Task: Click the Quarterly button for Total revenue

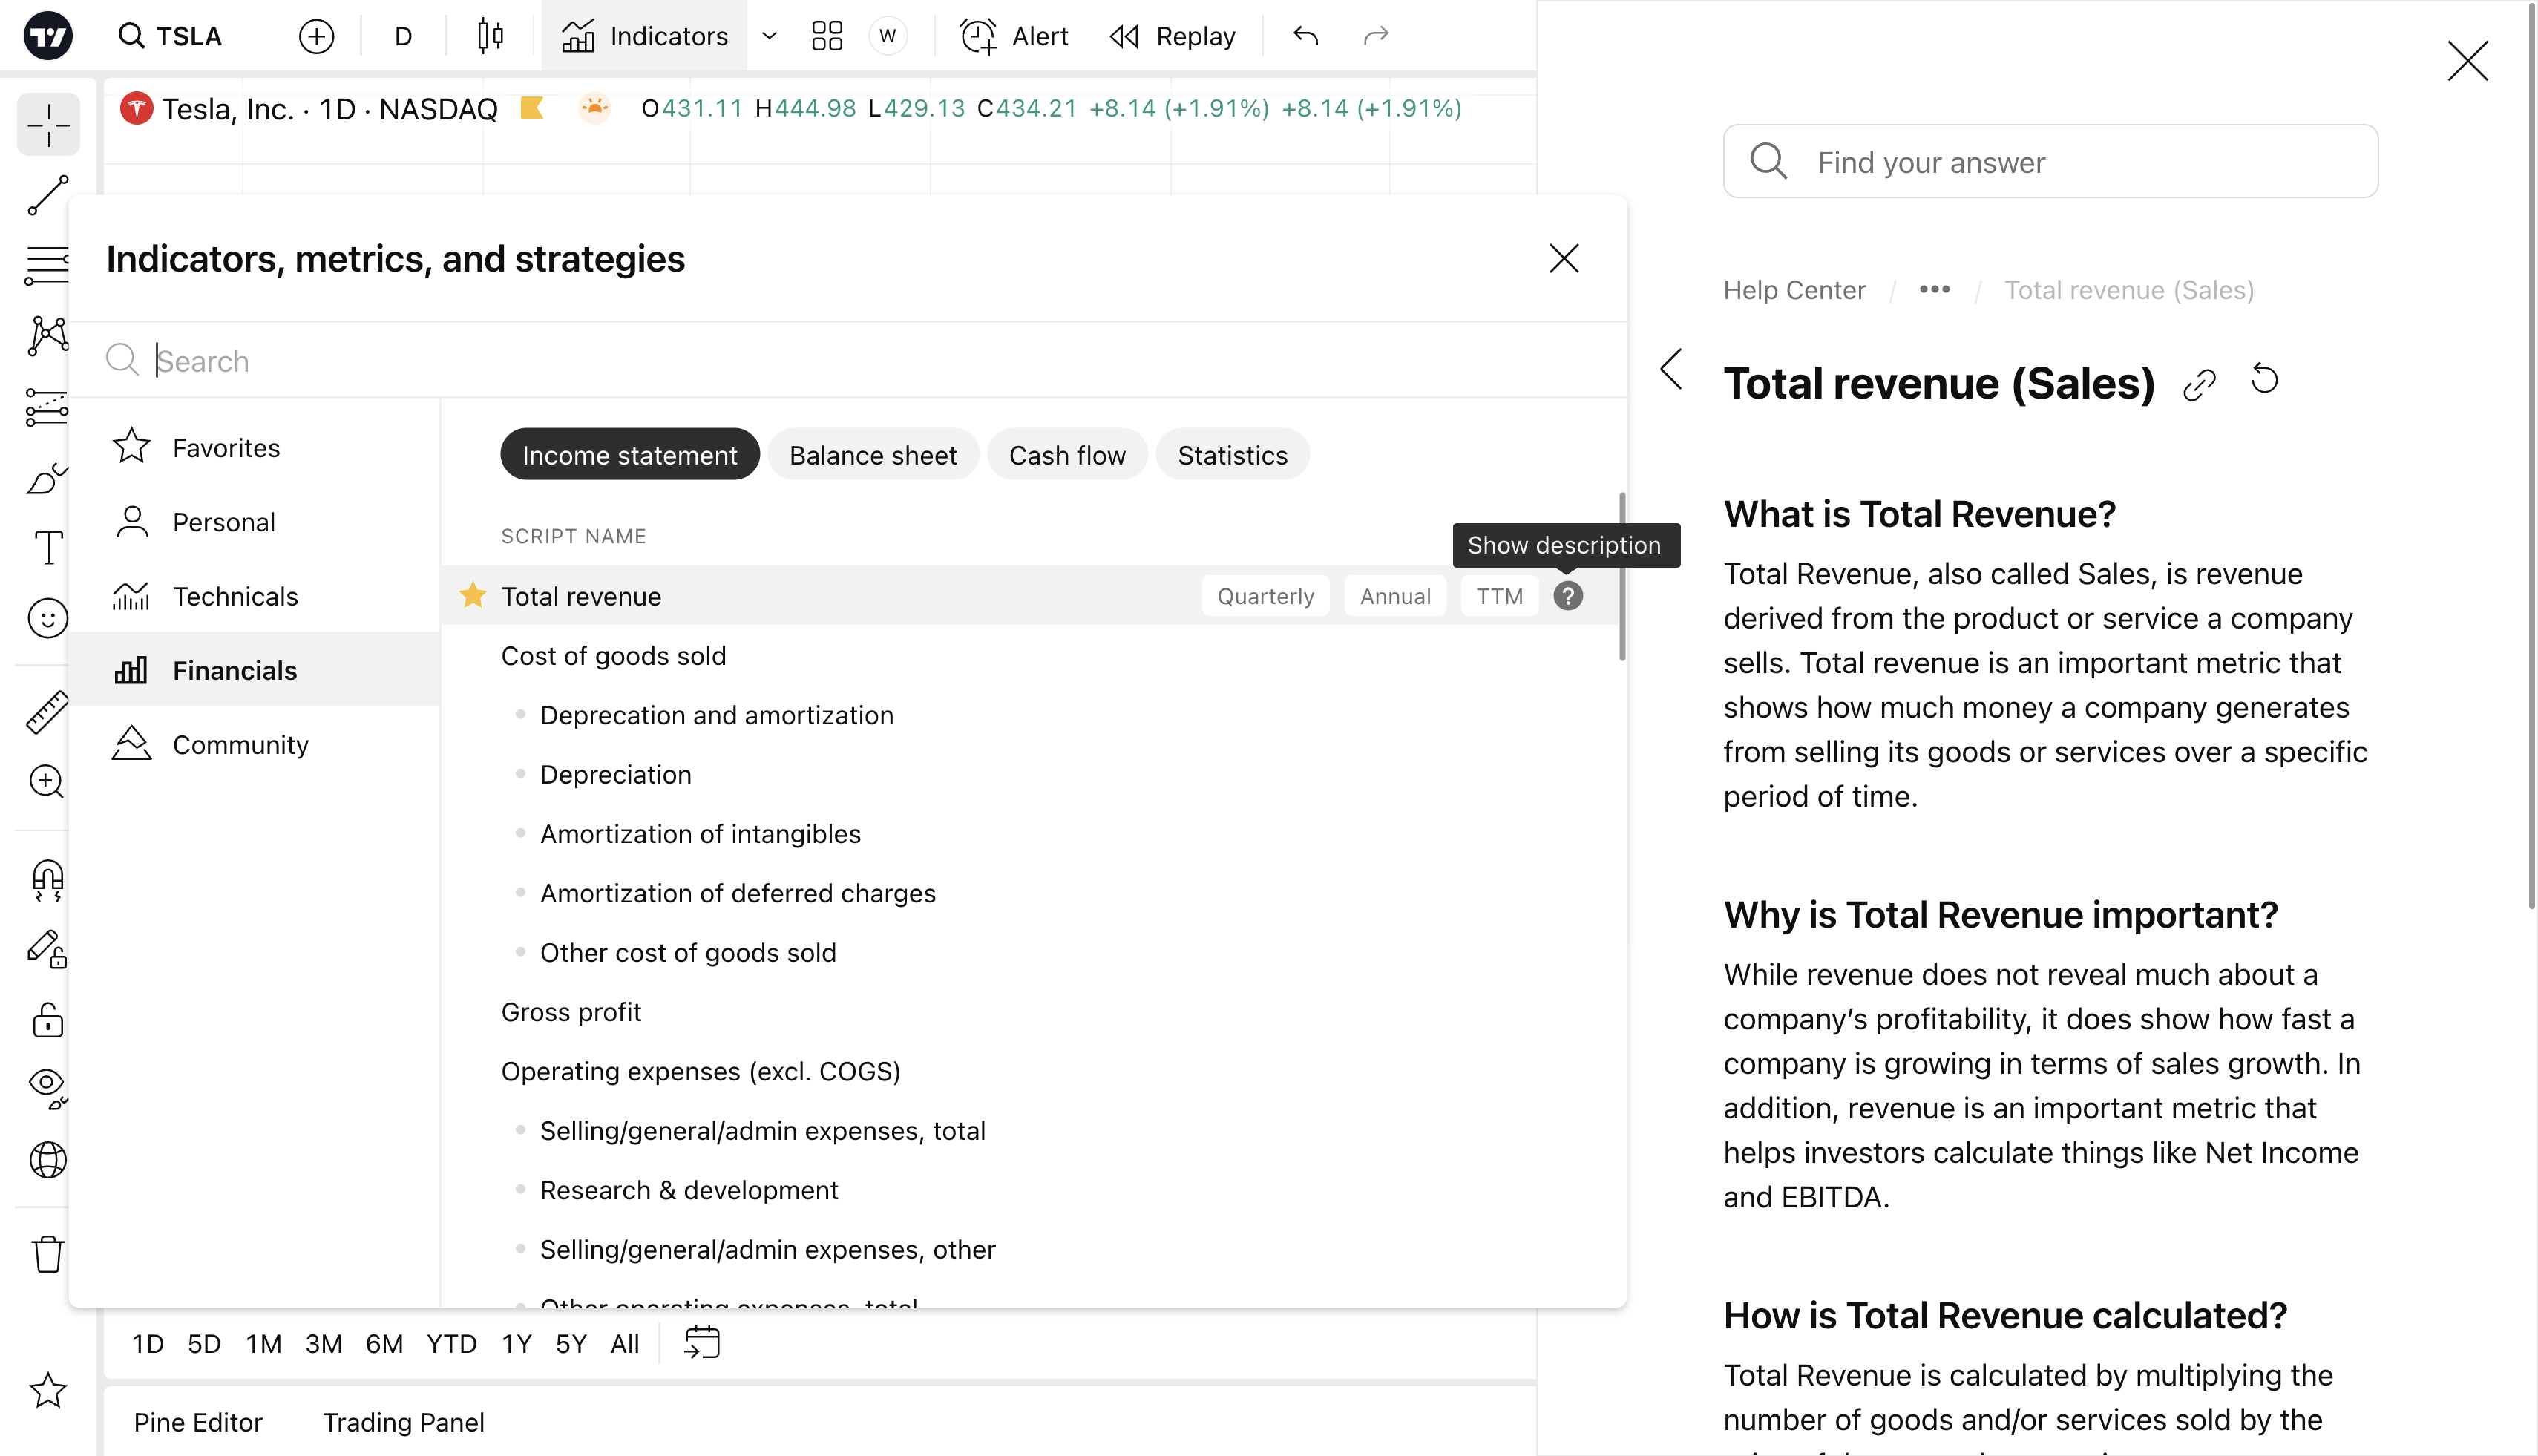Action: (x=1265, y=596)
